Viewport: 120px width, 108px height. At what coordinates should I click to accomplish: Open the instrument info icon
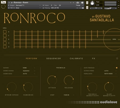pos(82,3)
